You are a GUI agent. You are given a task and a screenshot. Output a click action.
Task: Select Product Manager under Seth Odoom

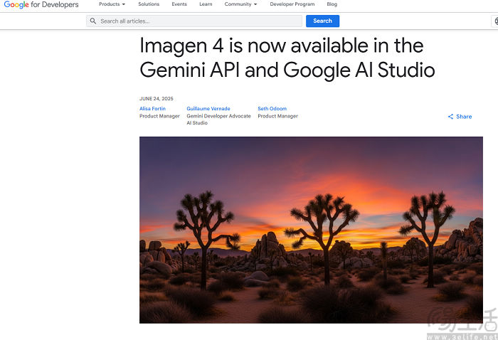(278, 116)
